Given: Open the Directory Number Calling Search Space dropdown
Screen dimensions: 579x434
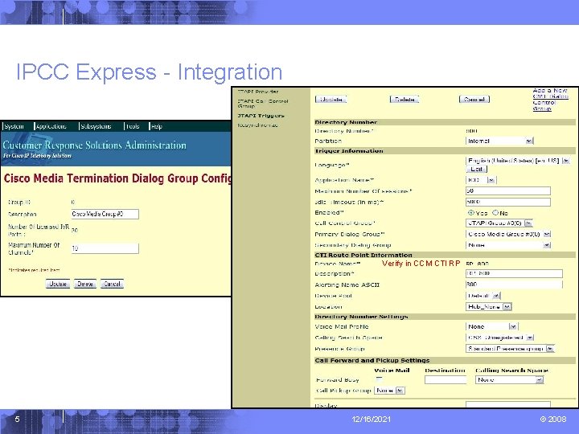Looking at the screenshot, I should (x=500, y=338).
